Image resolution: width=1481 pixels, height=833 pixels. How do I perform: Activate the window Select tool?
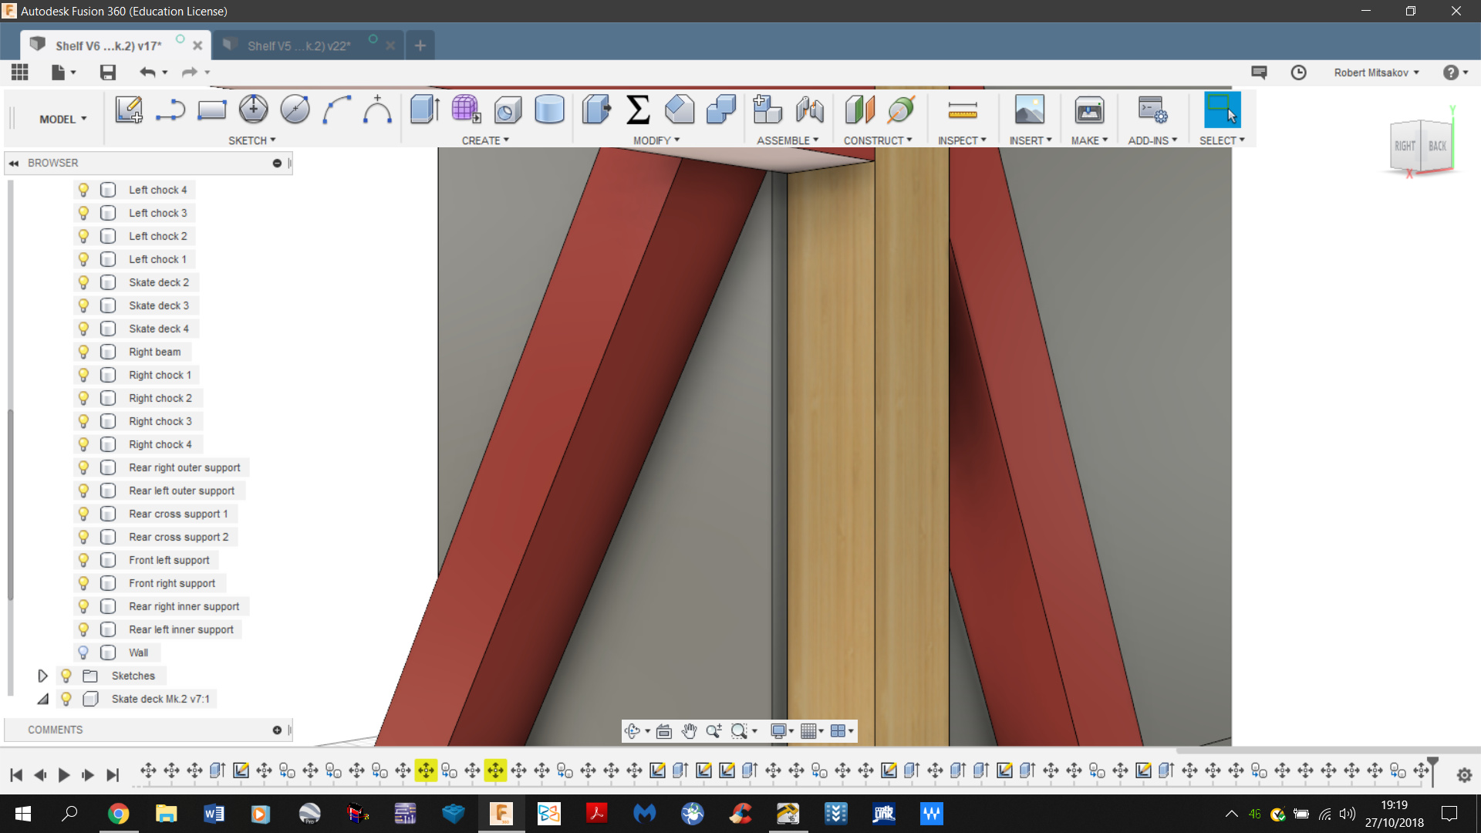click(1222, 110)
